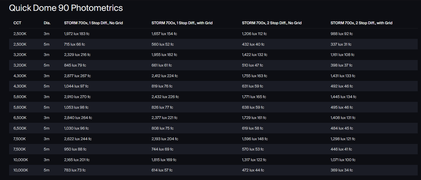Select the 819 lux 76 fc cell
421x180 pixels.
(162, 86)
